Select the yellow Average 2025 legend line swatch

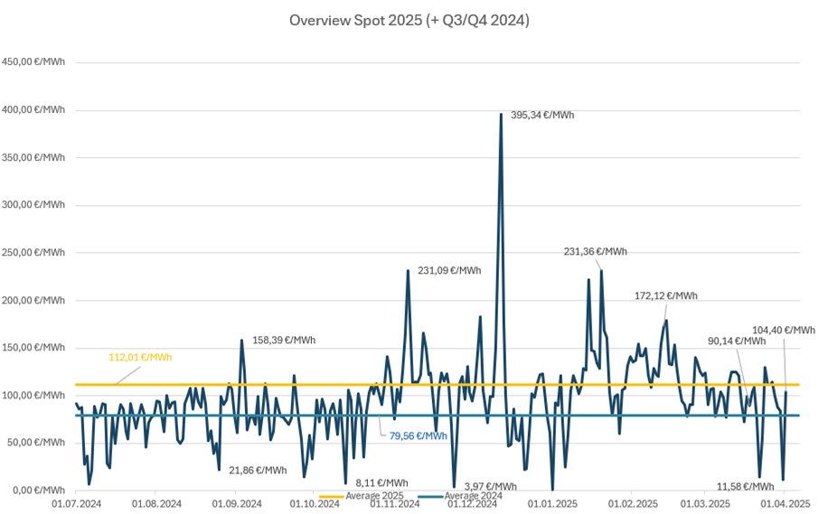click(x=331, y=496)
